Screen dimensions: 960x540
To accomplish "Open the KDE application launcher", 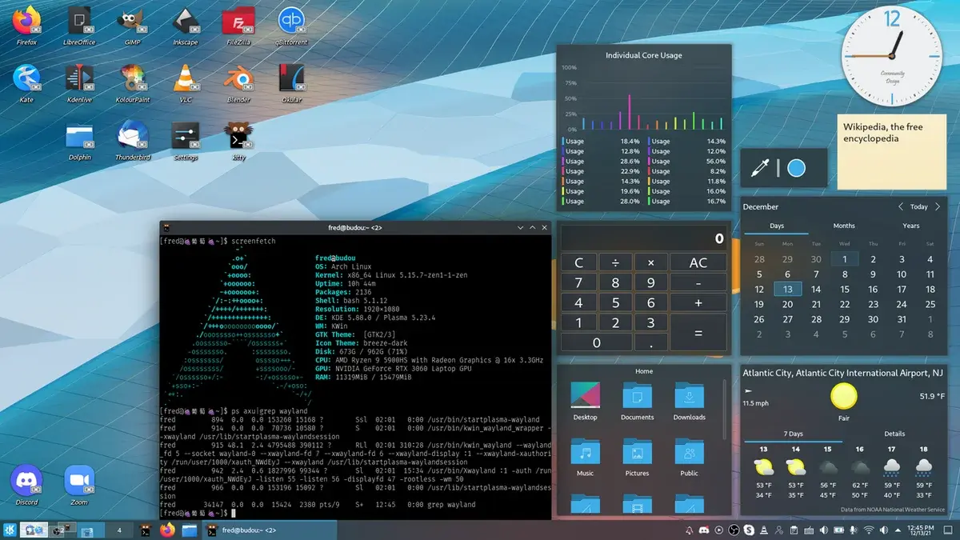I will pyautogui.click(x=10, y=530).
